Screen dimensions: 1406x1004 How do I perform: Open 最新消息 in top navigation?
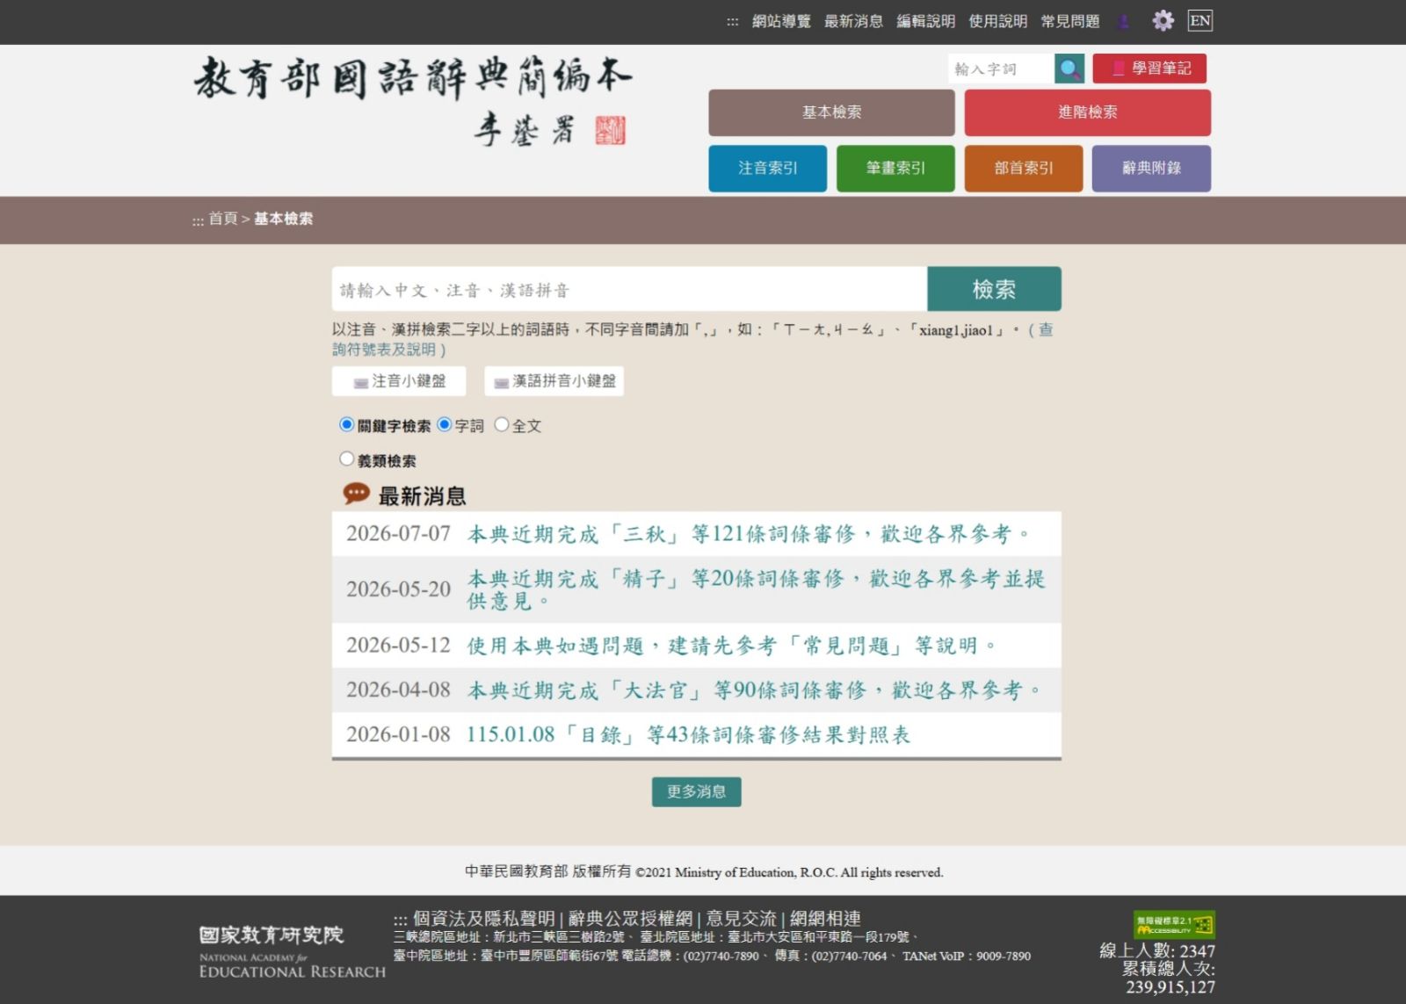[853, 21]
